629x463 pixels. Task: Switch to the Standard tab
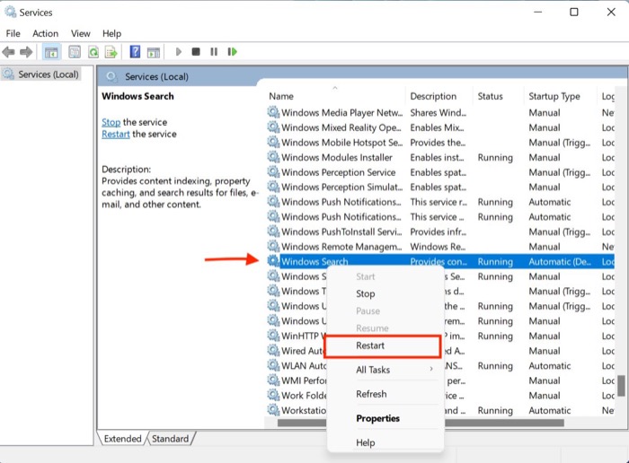[x=170, y=439]
